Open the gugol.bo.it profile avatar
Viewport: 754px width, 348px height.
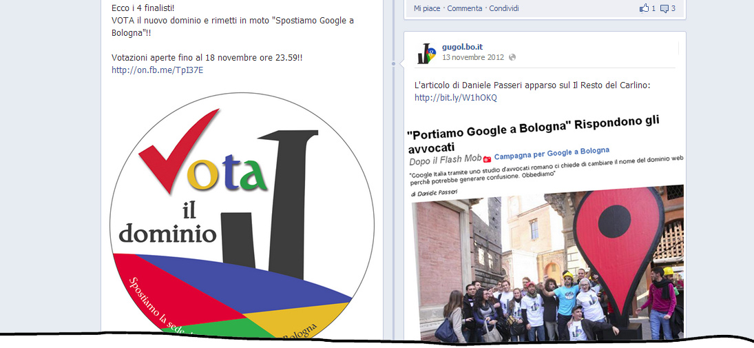pyautogui.click(x=426, y=52)
